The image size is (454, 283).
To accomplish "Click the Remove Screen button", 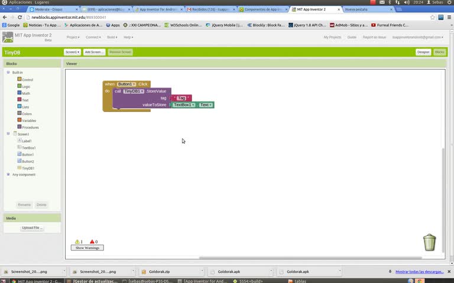I will (120, 52).
